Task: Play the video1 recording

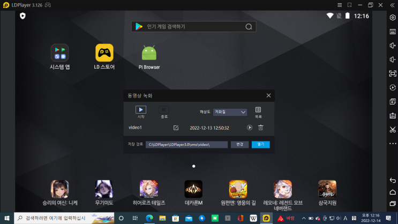Action: 250,128
